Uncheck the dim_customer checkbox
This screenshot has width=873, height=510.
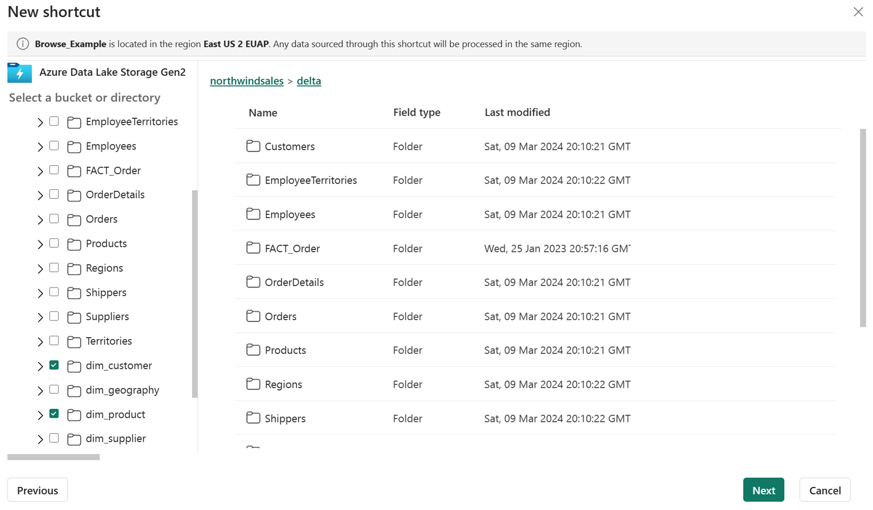point(54,365)
